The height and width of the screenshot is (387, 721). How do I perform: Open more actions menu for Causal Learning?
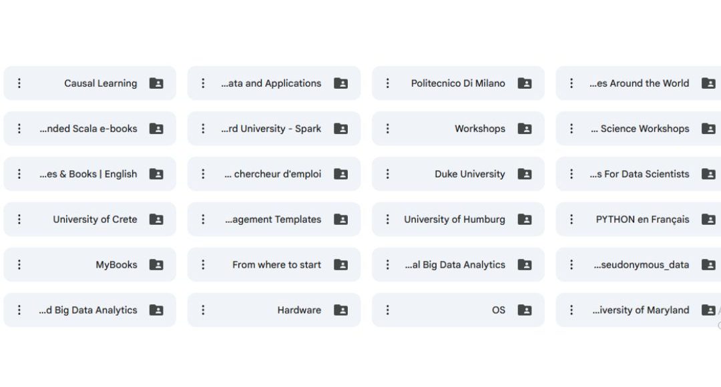point(19,83)
